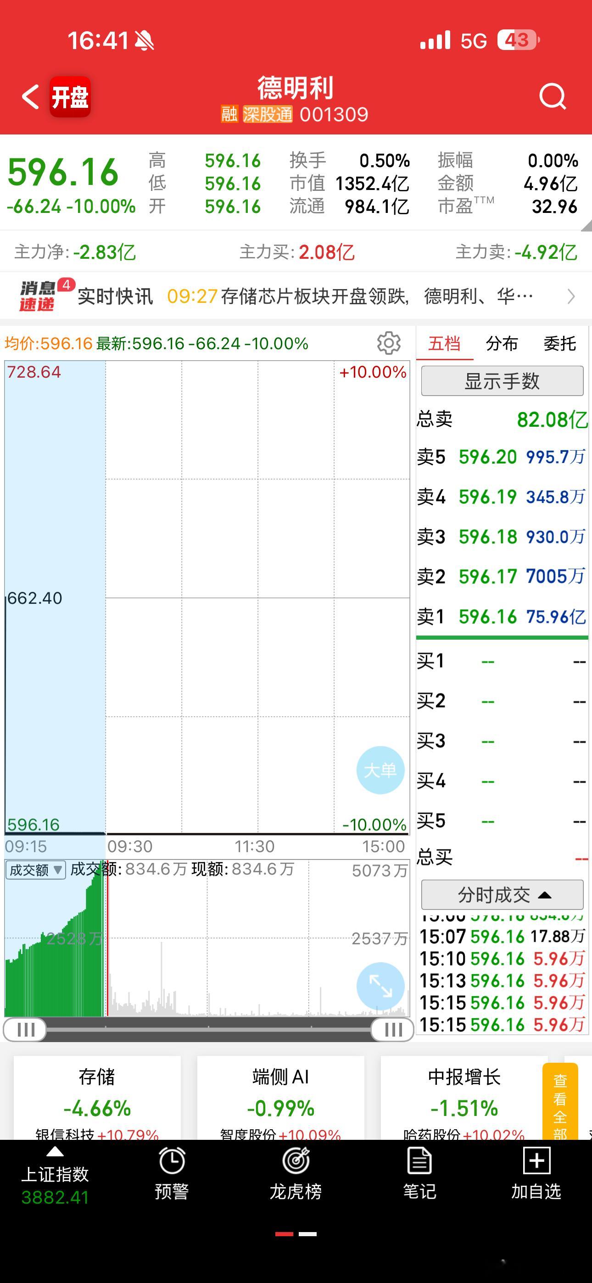Tap 卖5 596.20 order row

(502, 457)
